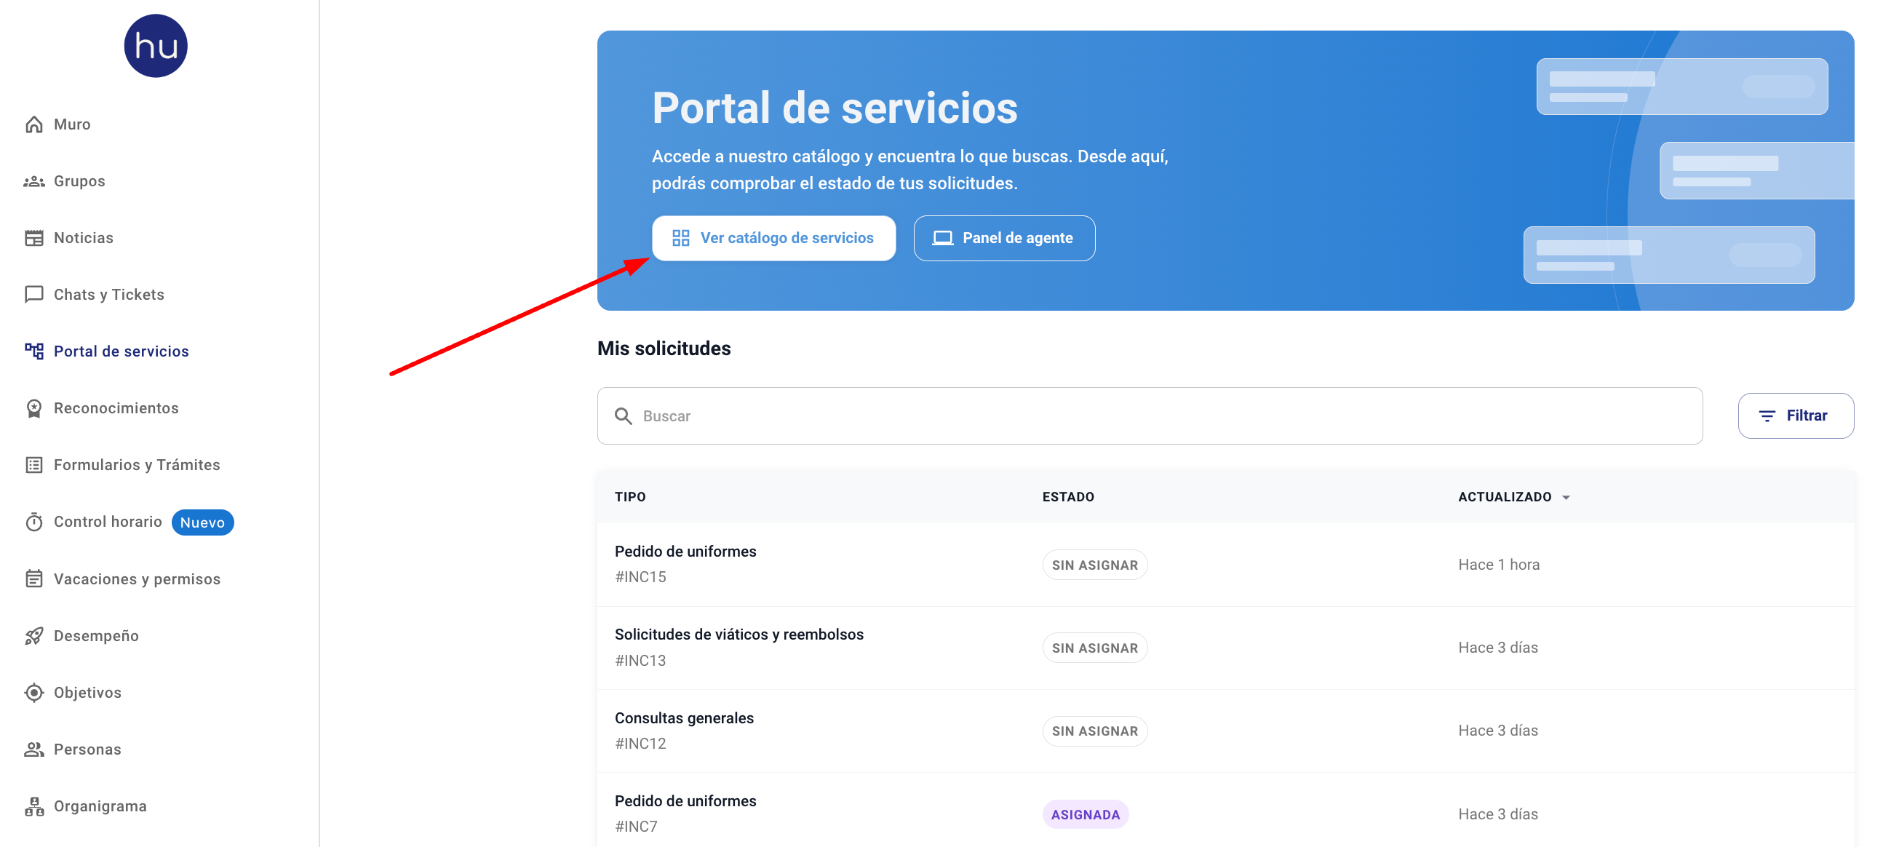Click the hu logo at top
This screenshot has height=847, width=1899.
(x=156, y=46)
